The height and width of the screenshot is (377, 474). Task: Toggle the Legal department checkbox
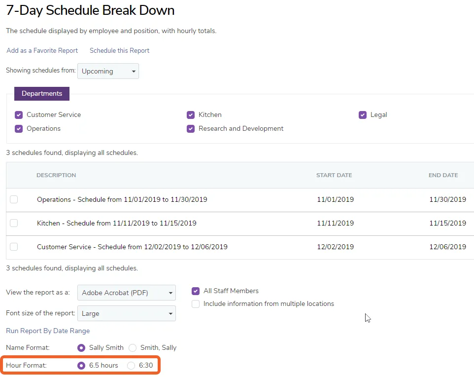tap(363, 115)
